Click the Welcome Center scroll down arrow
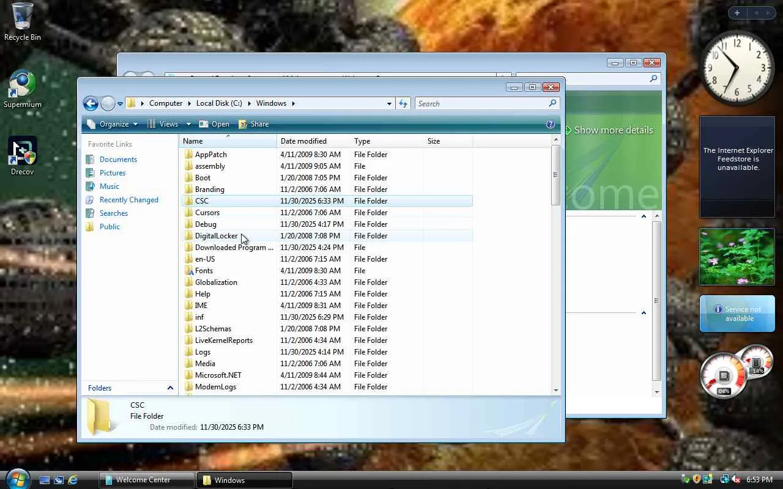 (657, 392)
